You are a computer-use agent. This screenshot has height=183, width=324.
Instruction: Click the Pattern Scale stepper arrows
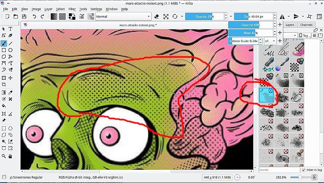pos(260,41)
